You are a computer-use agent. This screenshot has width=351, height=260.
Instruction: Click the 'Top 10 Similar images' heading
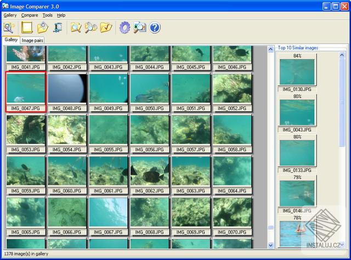298,48
